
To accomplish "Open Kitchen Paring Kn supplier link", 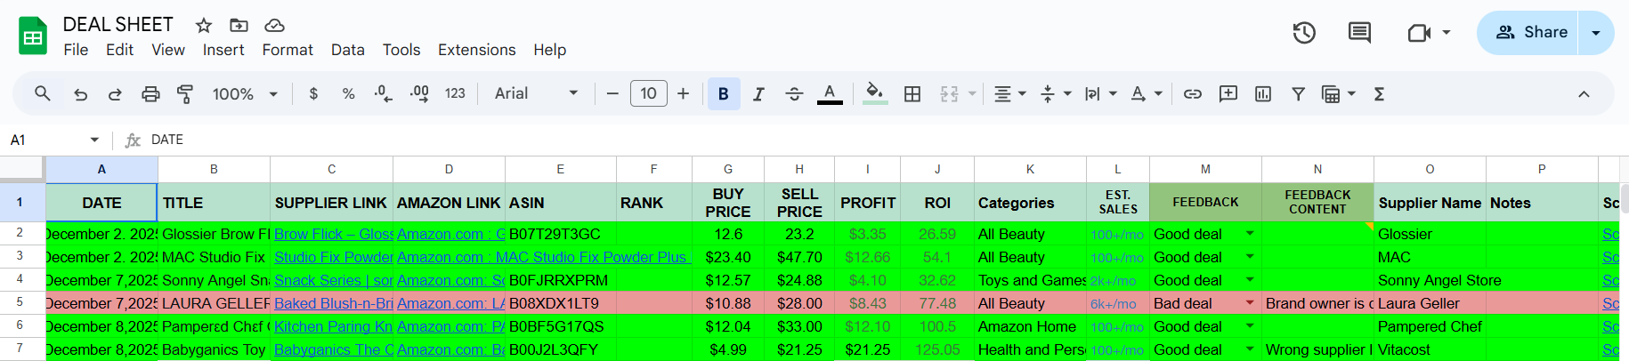I will click(334, 326).
